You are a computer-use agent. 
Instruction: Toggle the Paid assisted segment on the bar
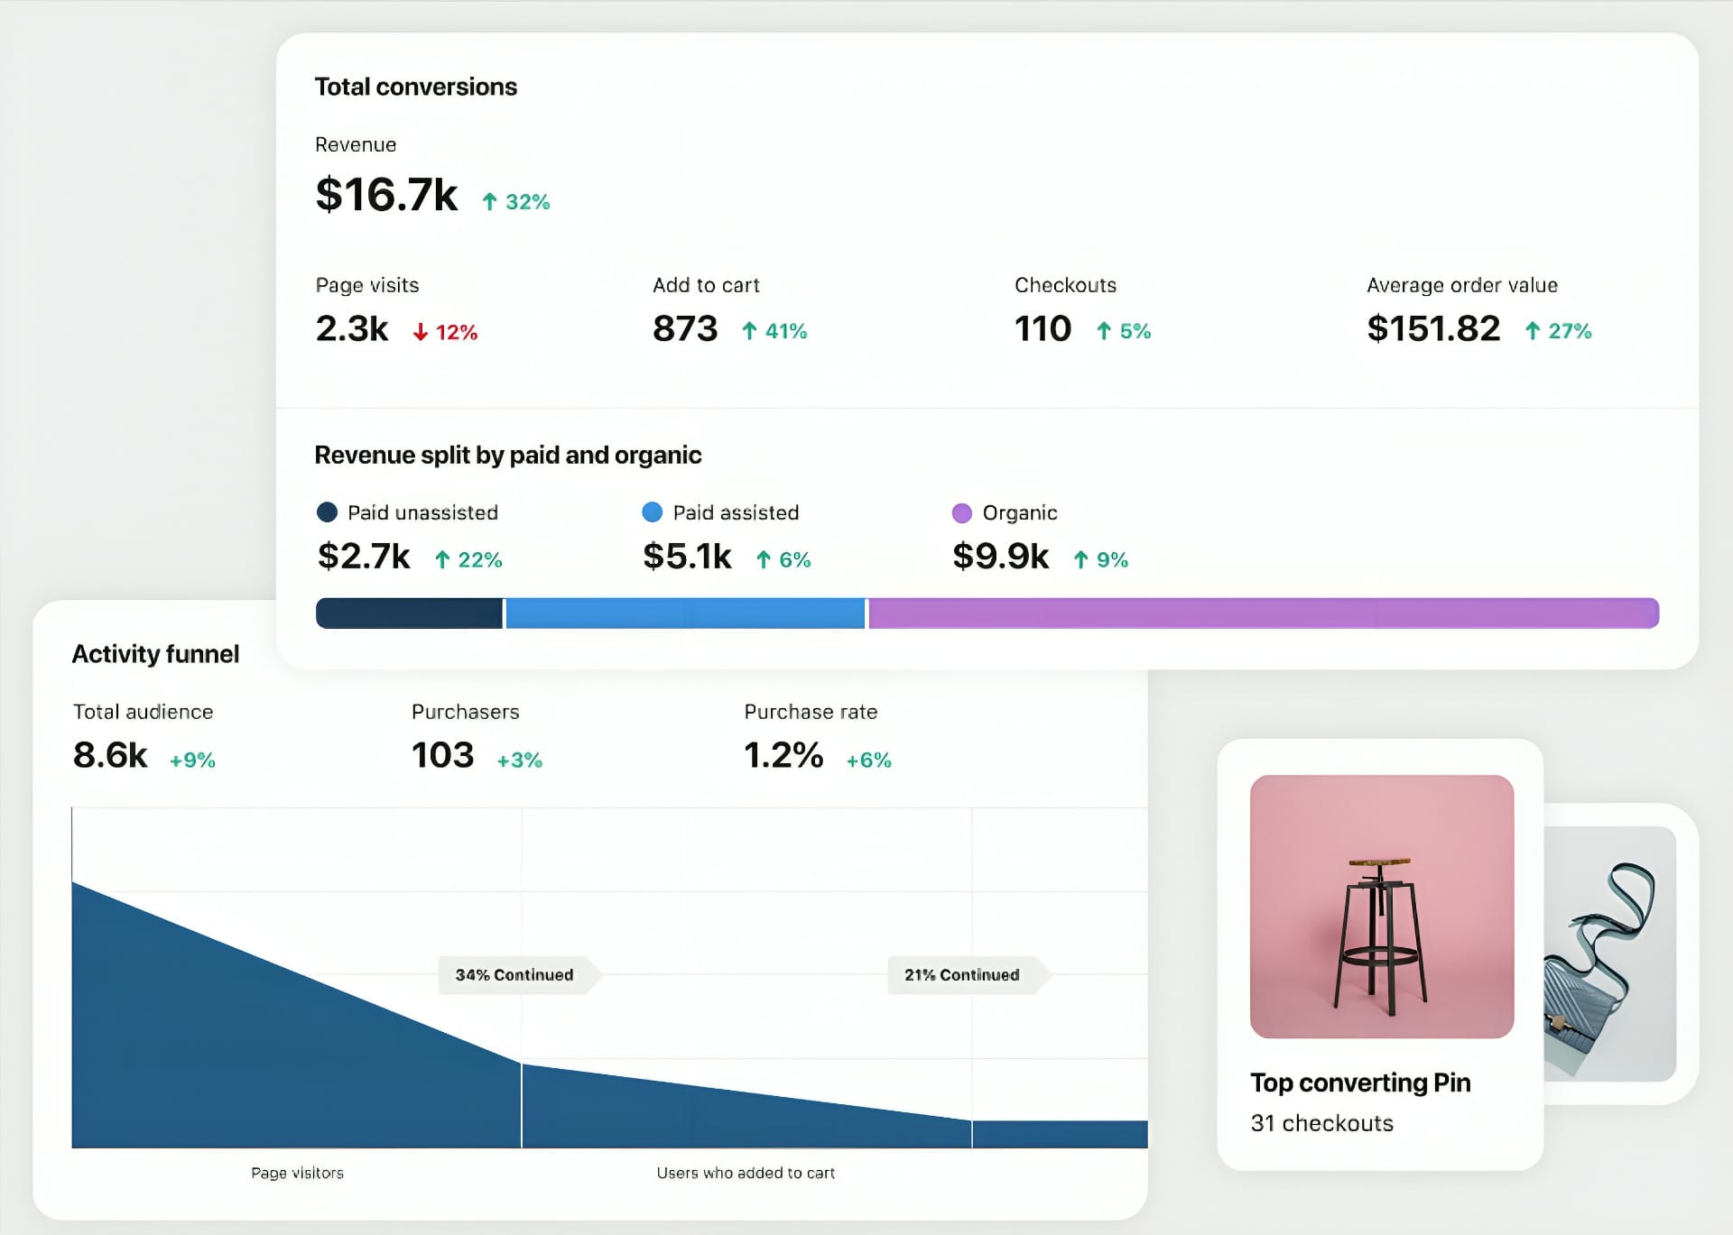(684, 613)
